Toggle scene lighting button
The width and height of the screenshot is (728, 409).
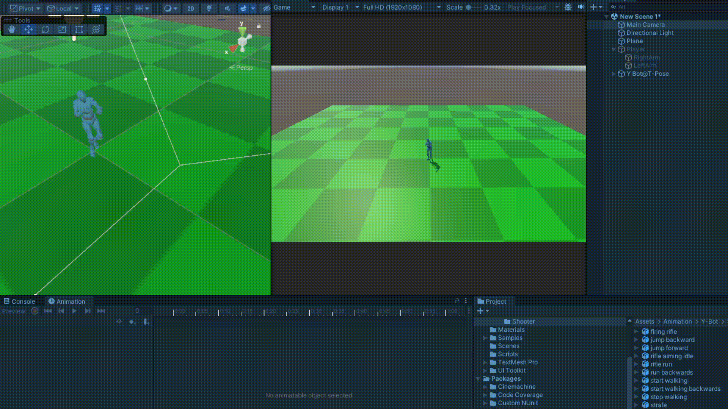click(209, 8)
